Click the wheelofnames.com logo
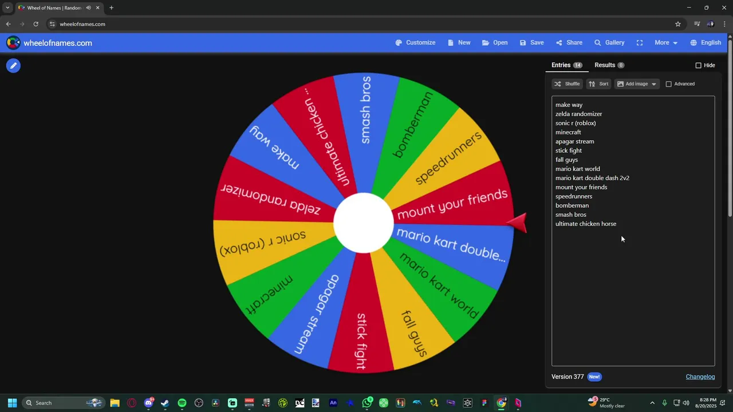Screen dimensions: 733x412 (x=49, y=43)
